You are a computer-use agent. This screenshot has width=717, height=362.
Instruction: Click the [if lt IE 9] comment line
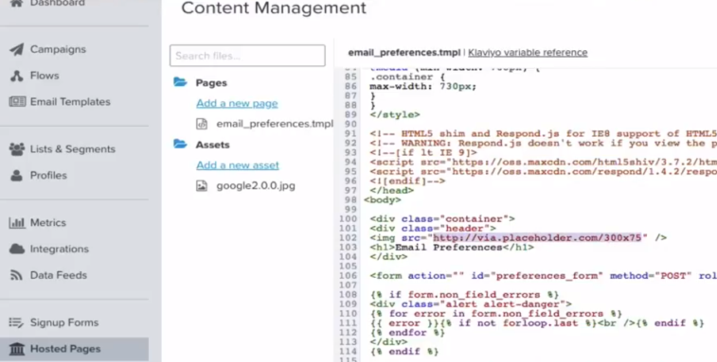pos(423,152)
